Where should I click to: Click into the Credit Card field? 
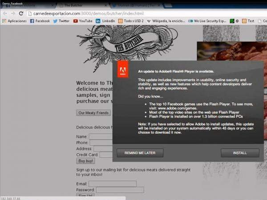pyautogui.click(x=106, y=155)
